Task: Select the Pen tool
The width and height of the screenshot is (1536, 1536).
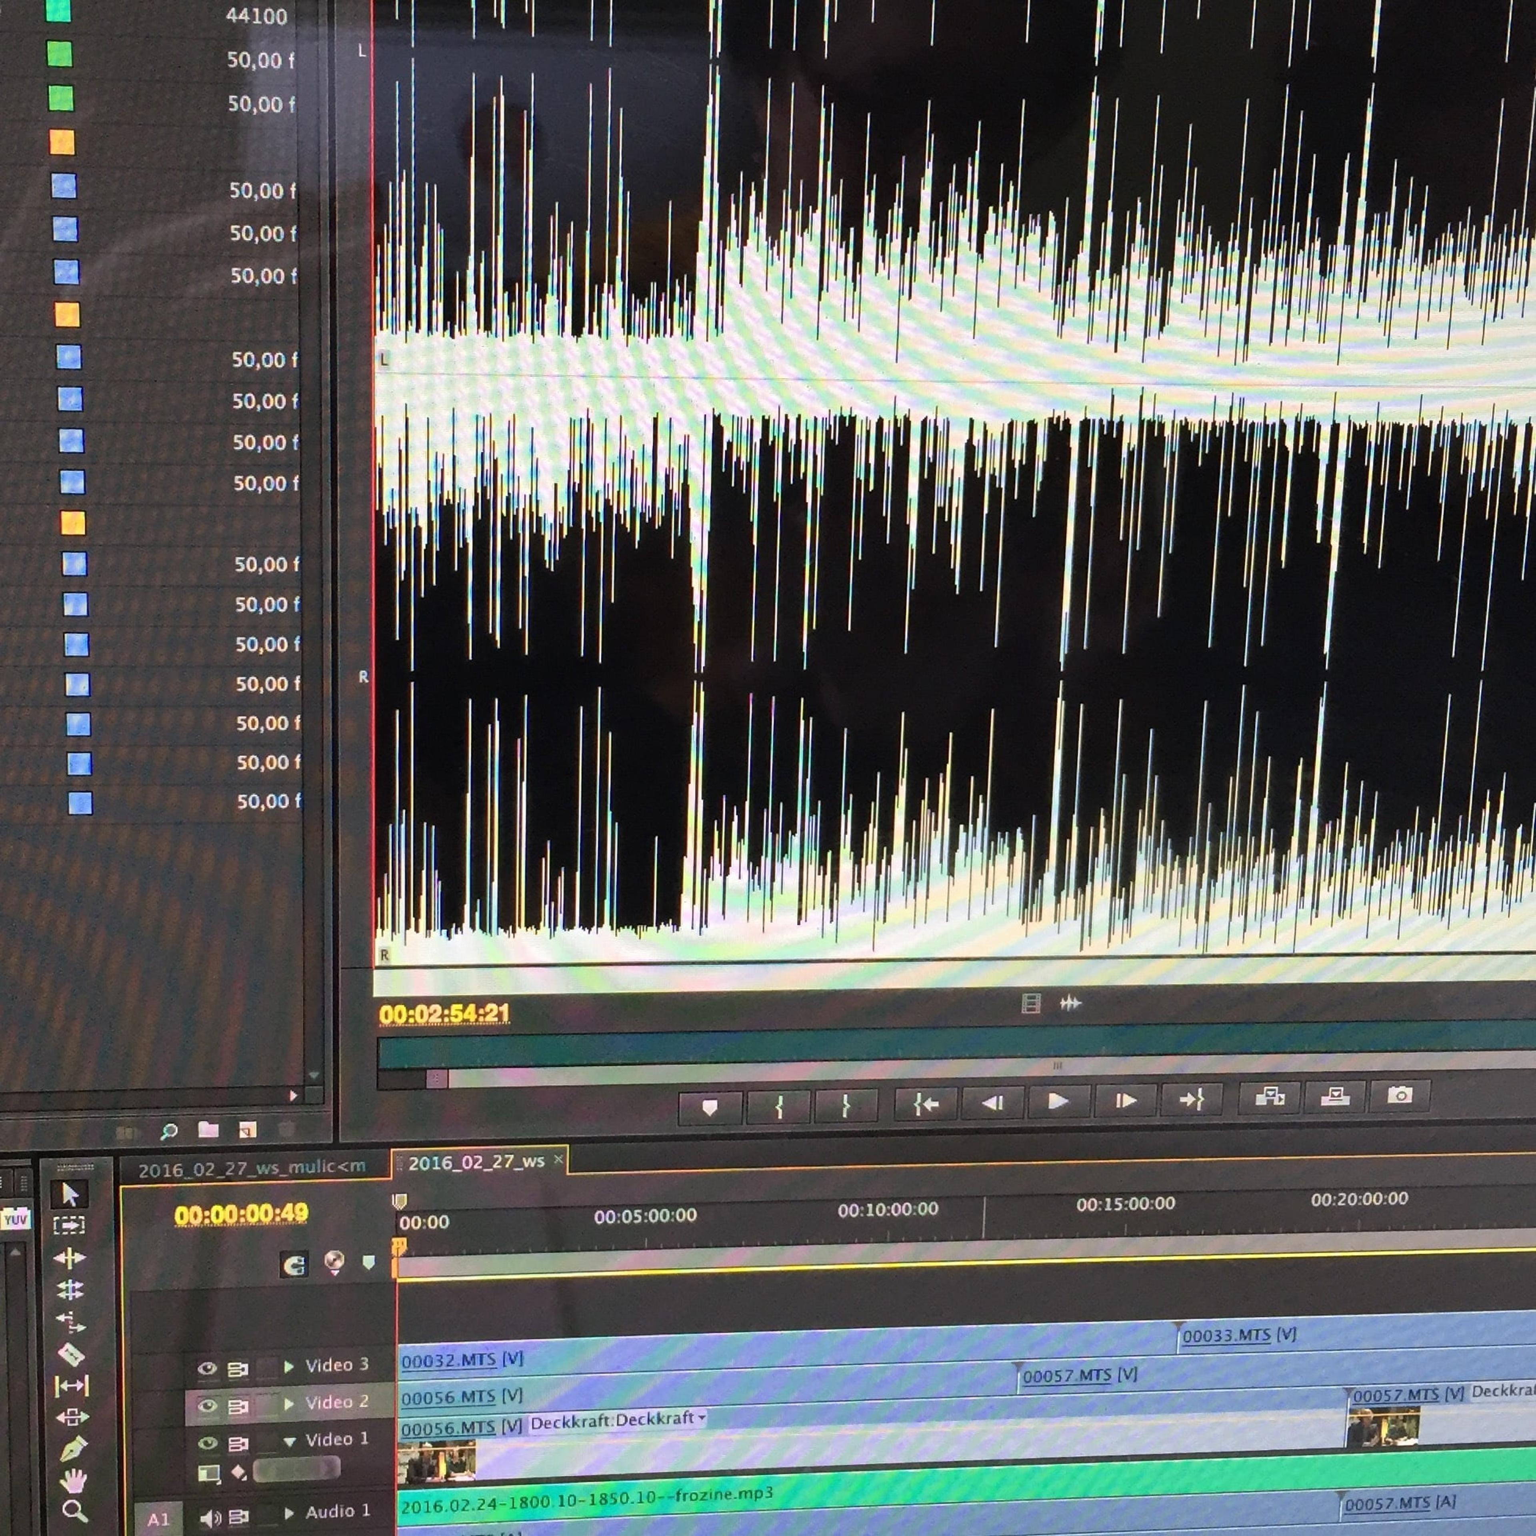Action: (73, 1448)
